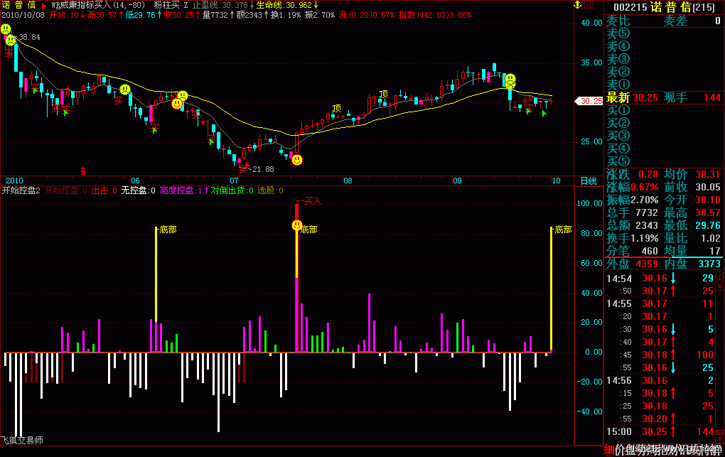Click the 无控盘:0 legend entry
This screenshot has width=725, height=457.
[139, 190]
